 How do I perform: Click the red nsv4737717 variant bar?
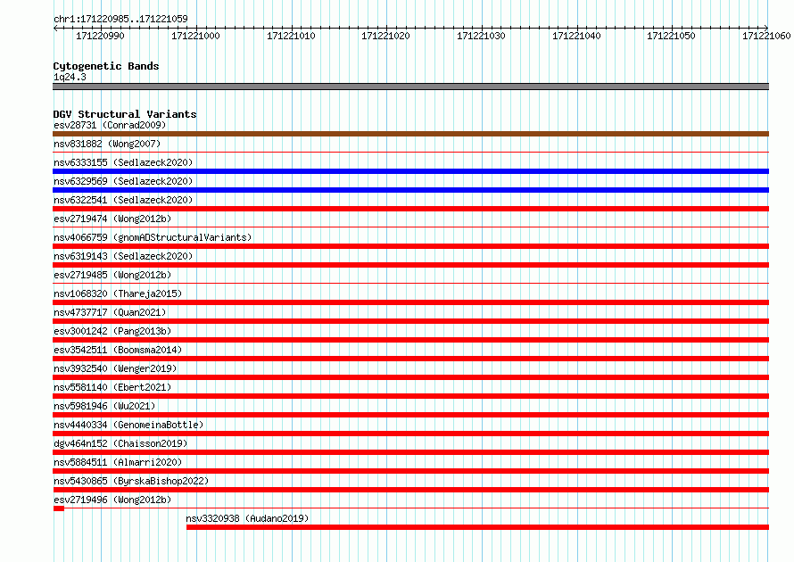point(410,321)
